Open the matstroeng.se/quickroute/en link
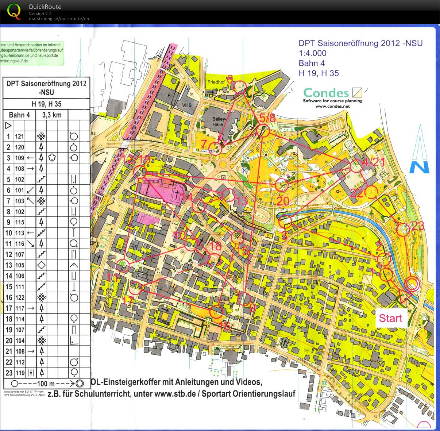 (59, 19)
